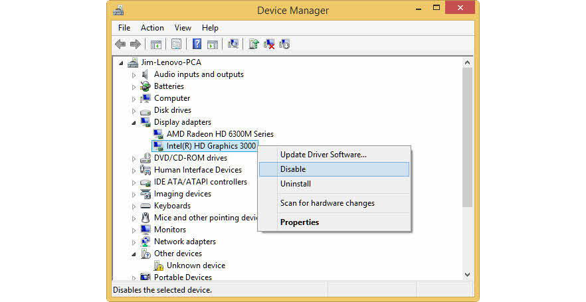Expand the Network adapters category
This screenshot has width=586, height=302.
134,242
